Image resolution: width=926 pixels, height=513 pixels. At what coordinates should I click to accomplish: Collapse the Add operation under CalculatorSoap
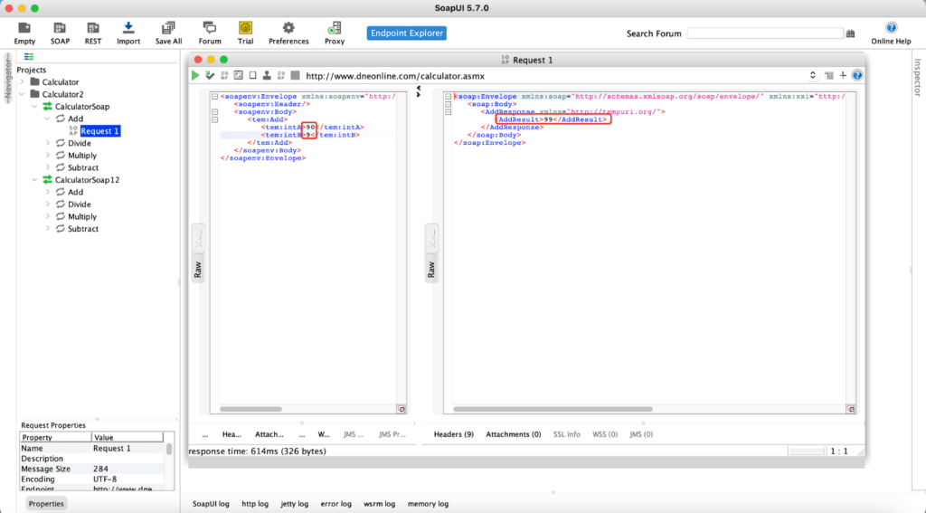tap(47, 119)
